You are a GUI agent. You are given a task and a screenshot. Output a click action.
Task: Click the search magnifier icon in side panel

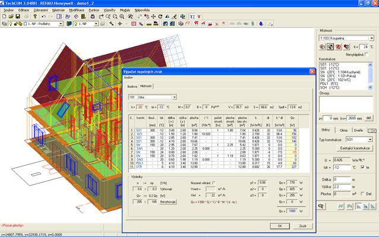click(x=321, y=206)
